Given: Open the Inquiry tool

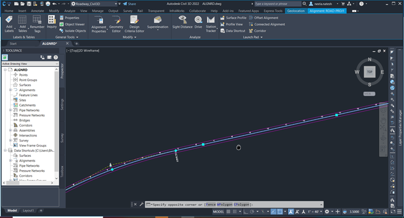Looking at the screenshot, I should 51,22.
